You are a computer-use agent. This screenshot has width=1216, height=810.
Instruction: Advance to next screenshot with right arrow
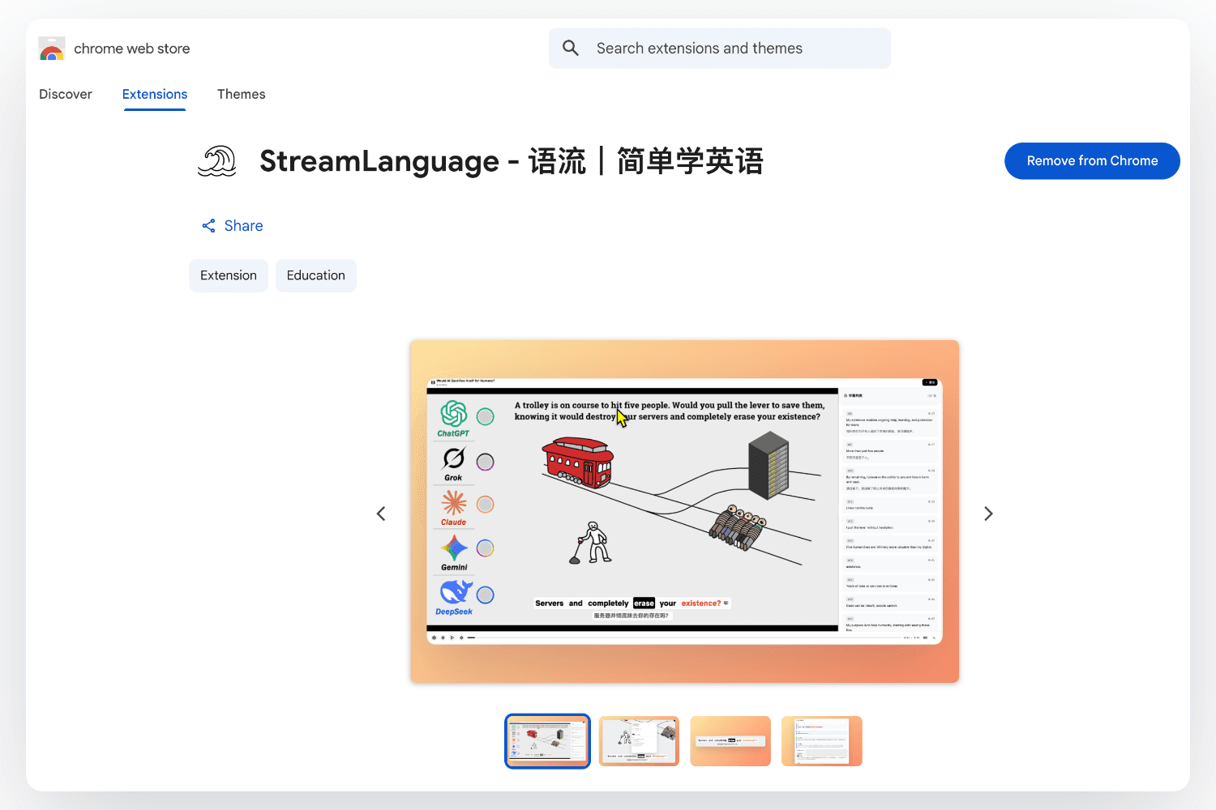988,514
